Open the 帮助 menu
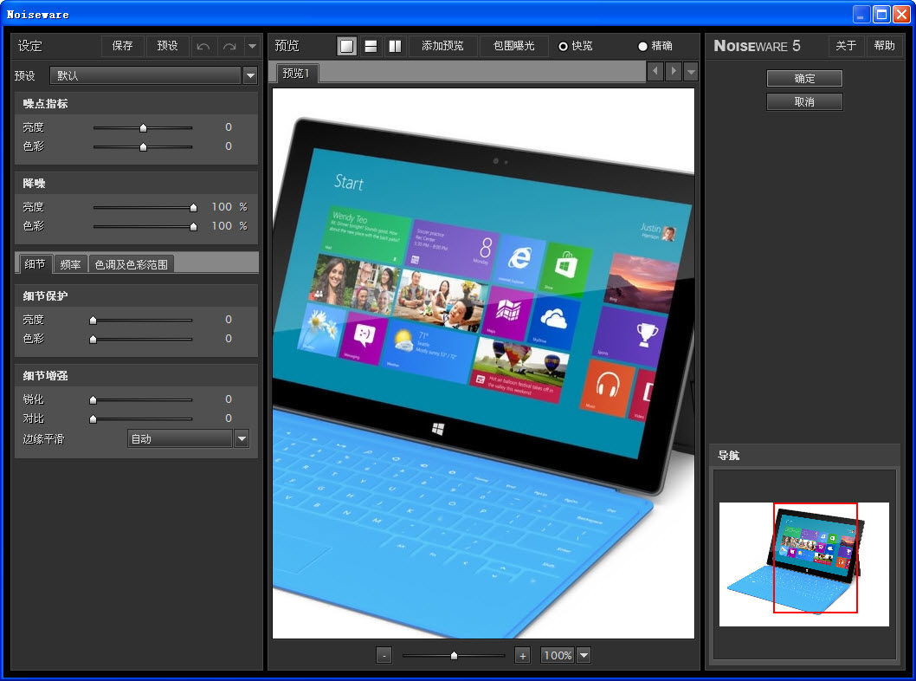Screen dimensions: 916x681 885,46
